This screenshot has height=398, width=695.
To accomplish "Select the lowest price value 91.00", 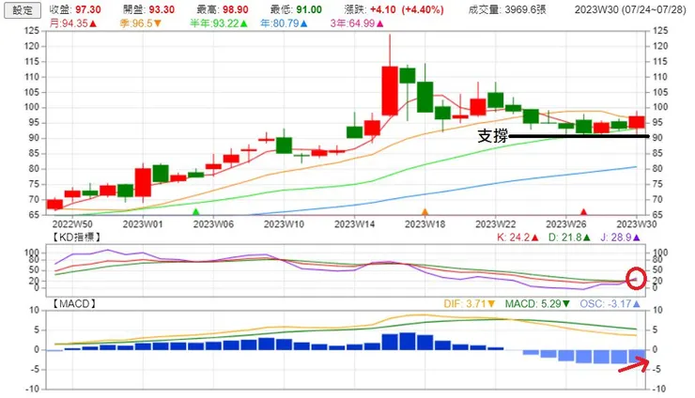I will pos(309,9).
